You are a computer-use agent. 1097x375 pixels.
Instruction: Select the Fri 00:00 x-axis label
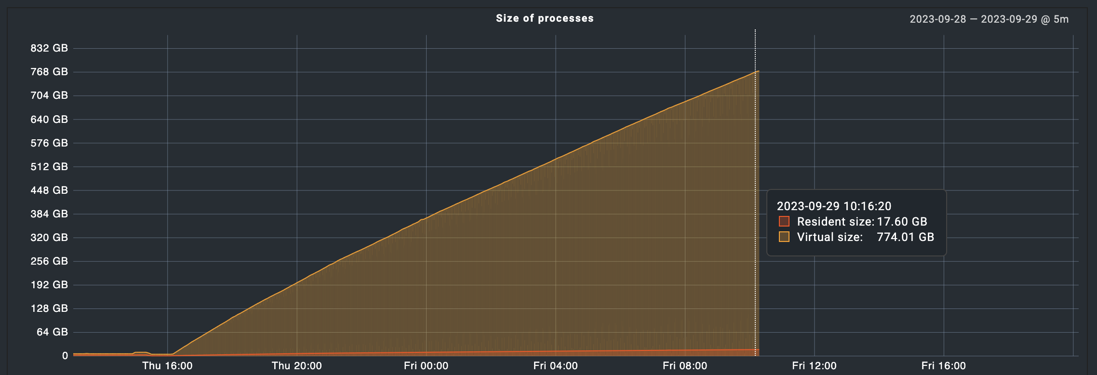[426, 365]
